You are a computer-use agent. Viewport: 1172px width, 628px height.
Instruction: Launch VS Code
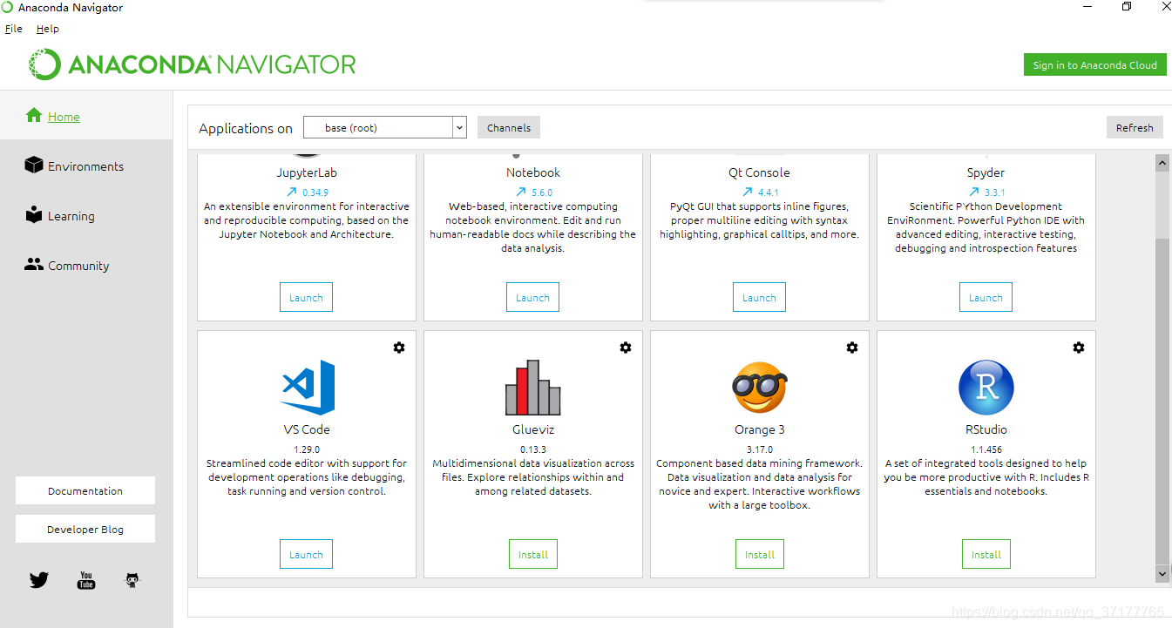[306, 554]
